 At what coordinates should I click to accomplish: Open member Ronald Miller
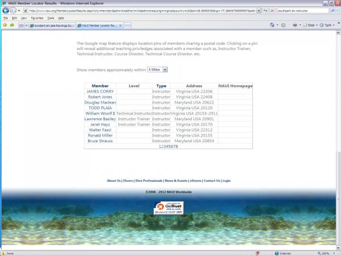pyautogui.click(x=100, y=135)
